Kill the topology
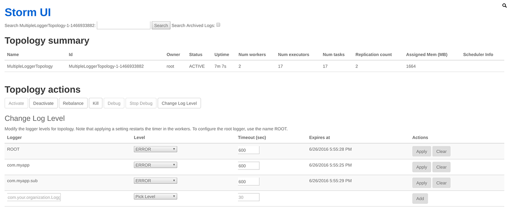 [x=95, y=103]
